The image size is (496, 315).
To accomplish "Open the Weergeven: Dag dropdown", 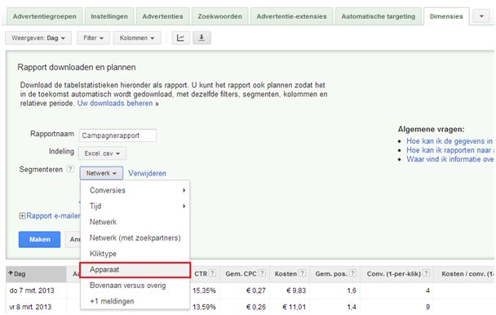I will tap(38, 38).
